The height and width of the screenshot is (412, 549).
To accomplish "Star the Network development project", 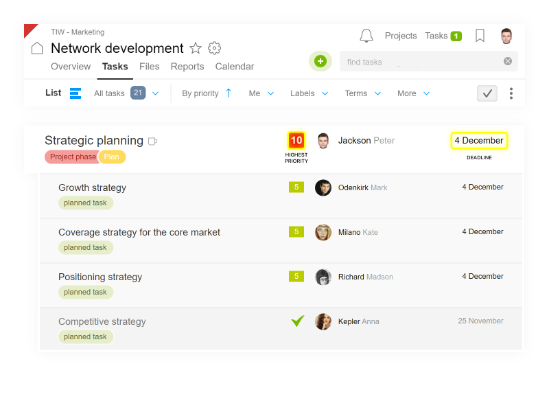I will click(196, 48).
